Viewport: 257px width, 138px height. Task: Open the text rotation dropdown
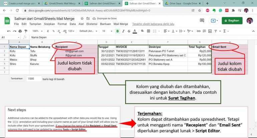point(190,31)
